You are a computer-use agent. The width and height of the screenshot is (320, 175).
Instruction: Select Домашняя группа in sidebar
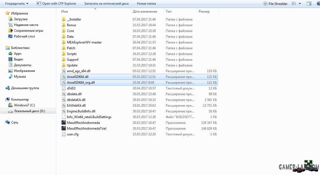25,88
